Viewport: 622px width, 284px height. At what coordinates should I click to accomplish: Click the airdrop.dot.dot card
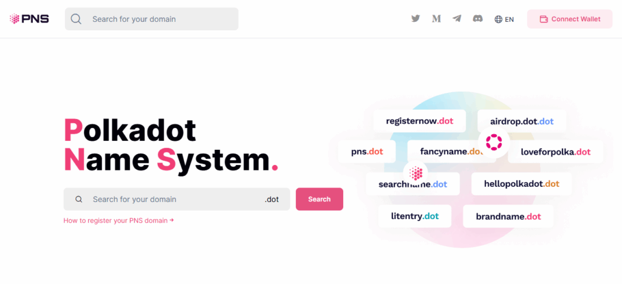pos(522,121)
